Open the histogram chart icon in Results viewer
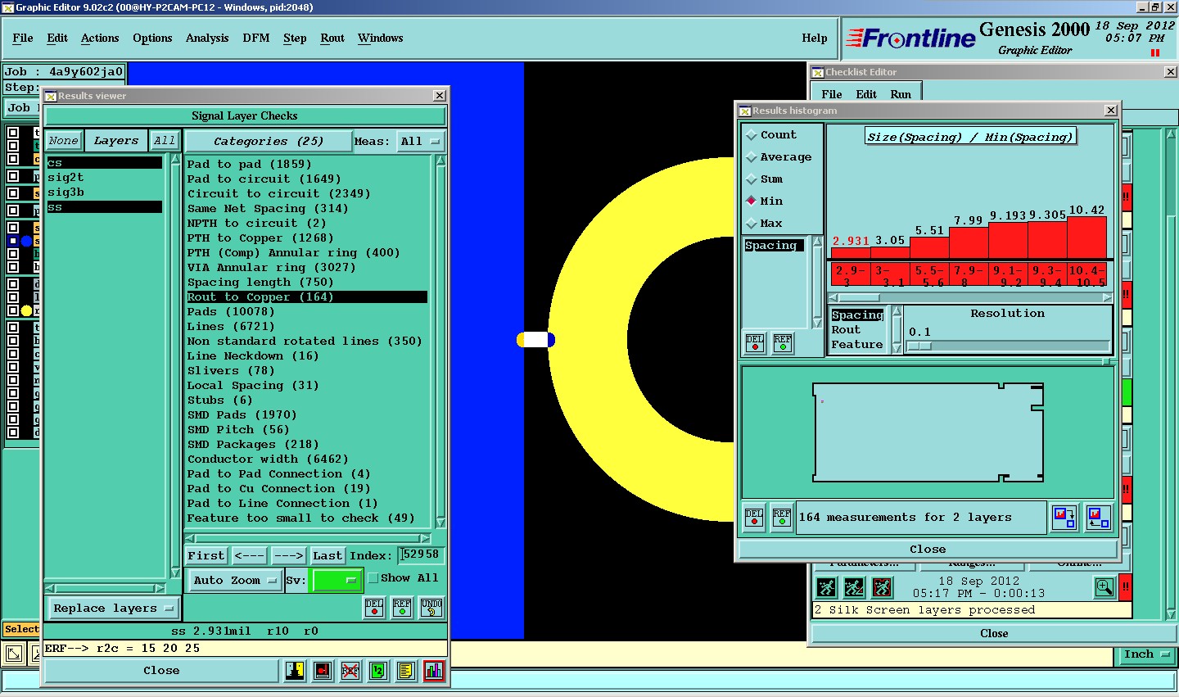Image resolution: width=1179 pixels, height=697 pixels. (434, 671)
